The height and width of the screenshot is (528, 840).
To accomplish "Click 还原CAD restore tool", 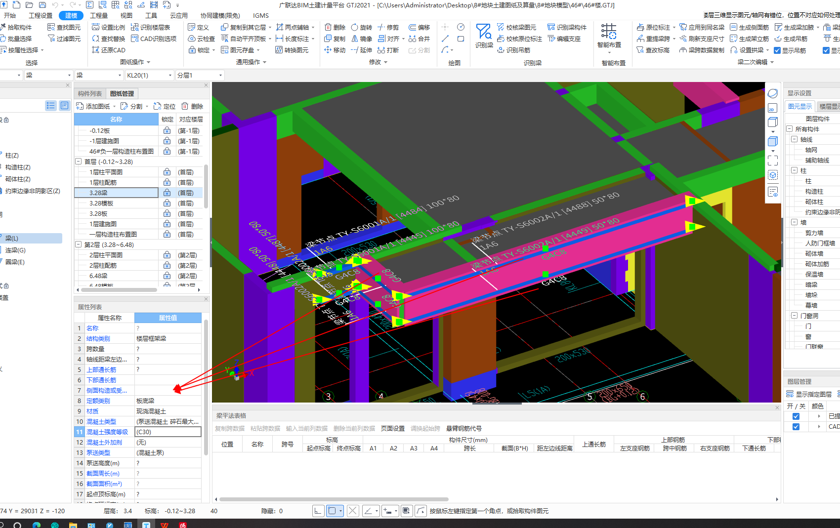I will 108,50.
